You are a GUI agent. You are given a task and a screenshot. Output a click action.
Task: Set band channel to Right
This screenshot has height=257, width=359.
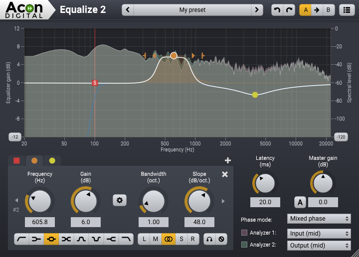(x=193, y=239)
